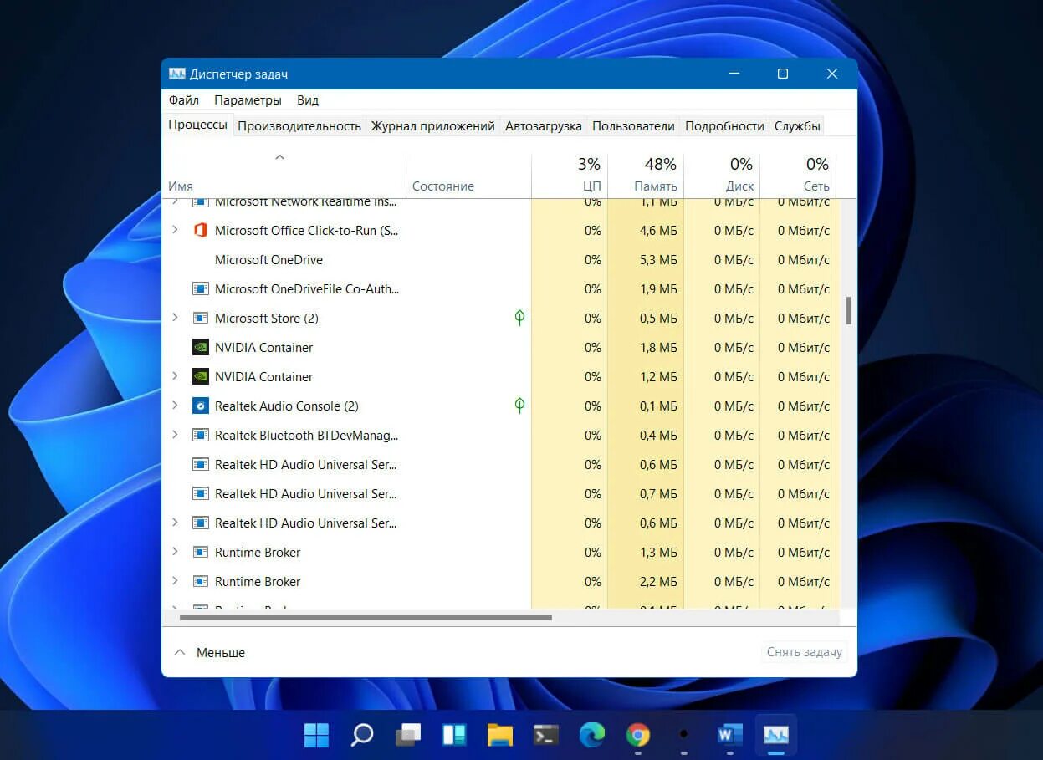
Task: Open Widgets from the taskbar
Action: pos(454,735)
